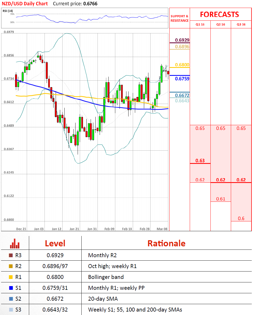This screenshot has height=315, width=256.
Task: Click the 0.6672 support level label on chart
Action: [x=182, y=95]
